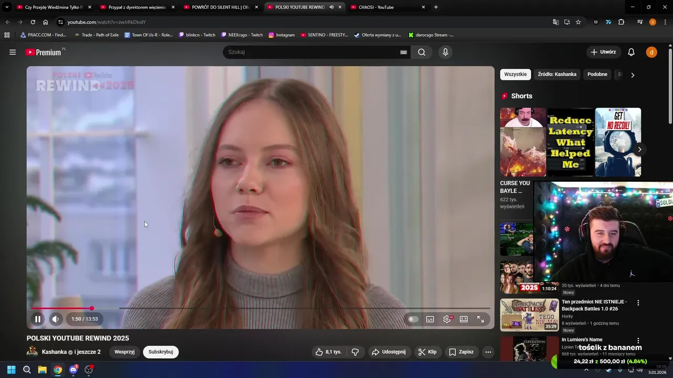Open a new browser tab

(x=436, y=7)
